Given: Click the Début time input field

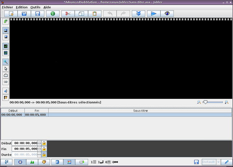Looking at the screenshot, I should [x=25, y=143].
